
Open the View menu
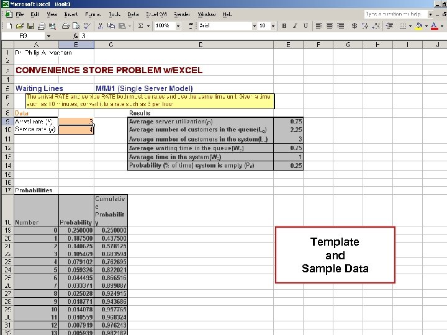tap(52, 14)
